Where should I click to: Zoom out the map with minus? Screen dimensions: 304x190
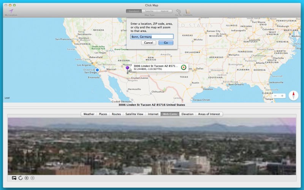[275, 96]
